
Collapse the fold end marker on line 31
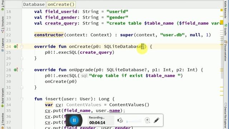pyautogui.click(x=22, y=87)
